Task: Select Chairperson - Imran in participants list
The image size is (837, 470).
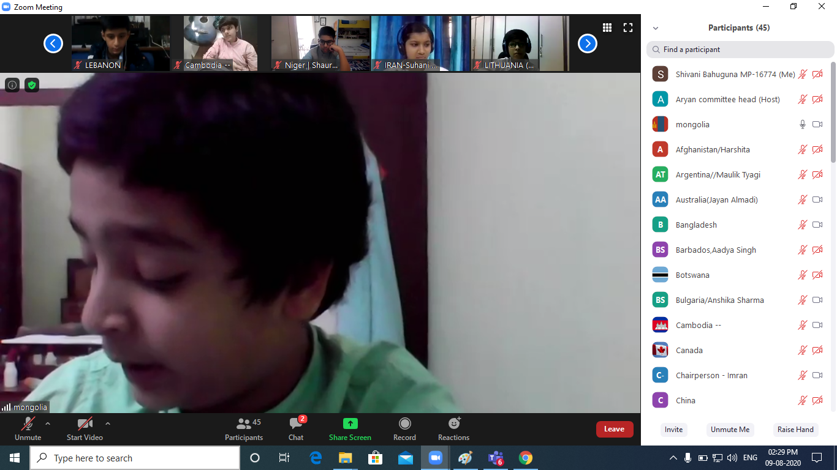Action: 711,376
